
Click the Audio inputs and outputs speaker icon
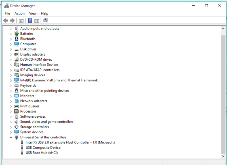[x=16, y=28]
